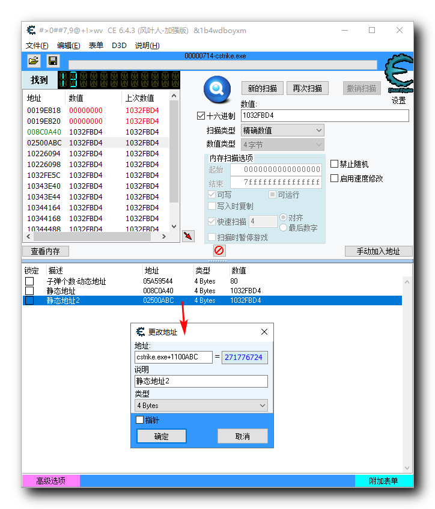Screen dimensions: 435x509
Task: Open process list via folder icon
Action: (x=34, y=61)
